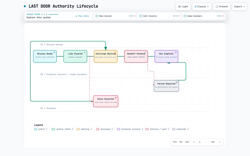The image size is (250, 156).
Task: Click the guided views progress bar
Action: (53, 14)
